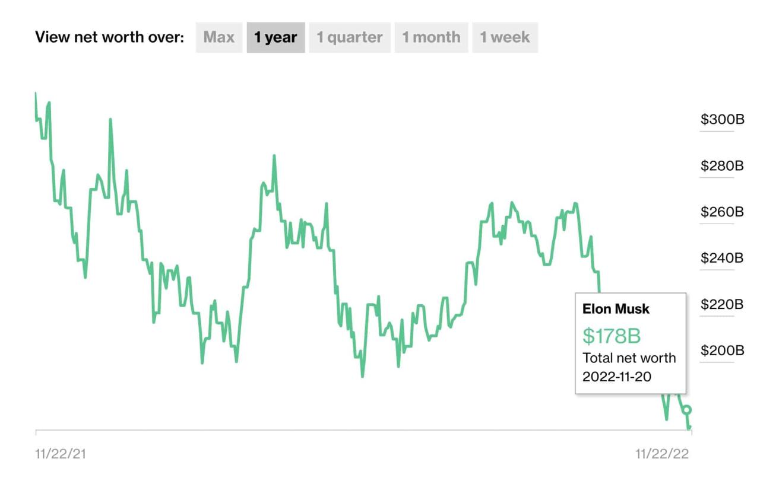The image size is (760, 478).
Task: Click the green $178B net worth value
Action: click(x=610, y=335)
